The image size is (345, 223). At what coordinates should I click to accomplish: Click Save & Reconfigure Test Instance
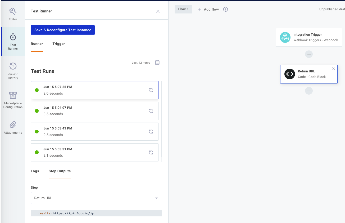(x=63, y=30)
